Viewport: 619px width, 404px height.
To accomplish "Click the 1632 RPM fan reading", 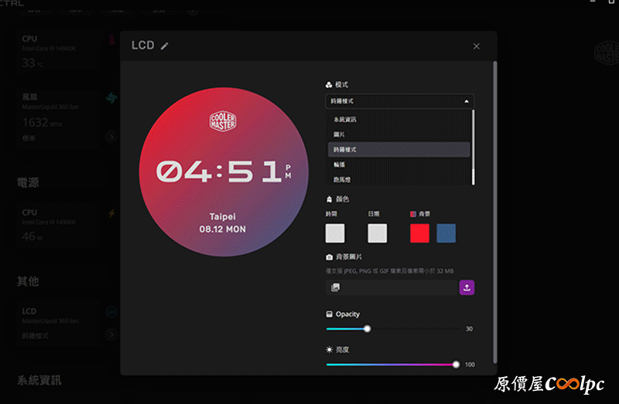I will [42, 123].
